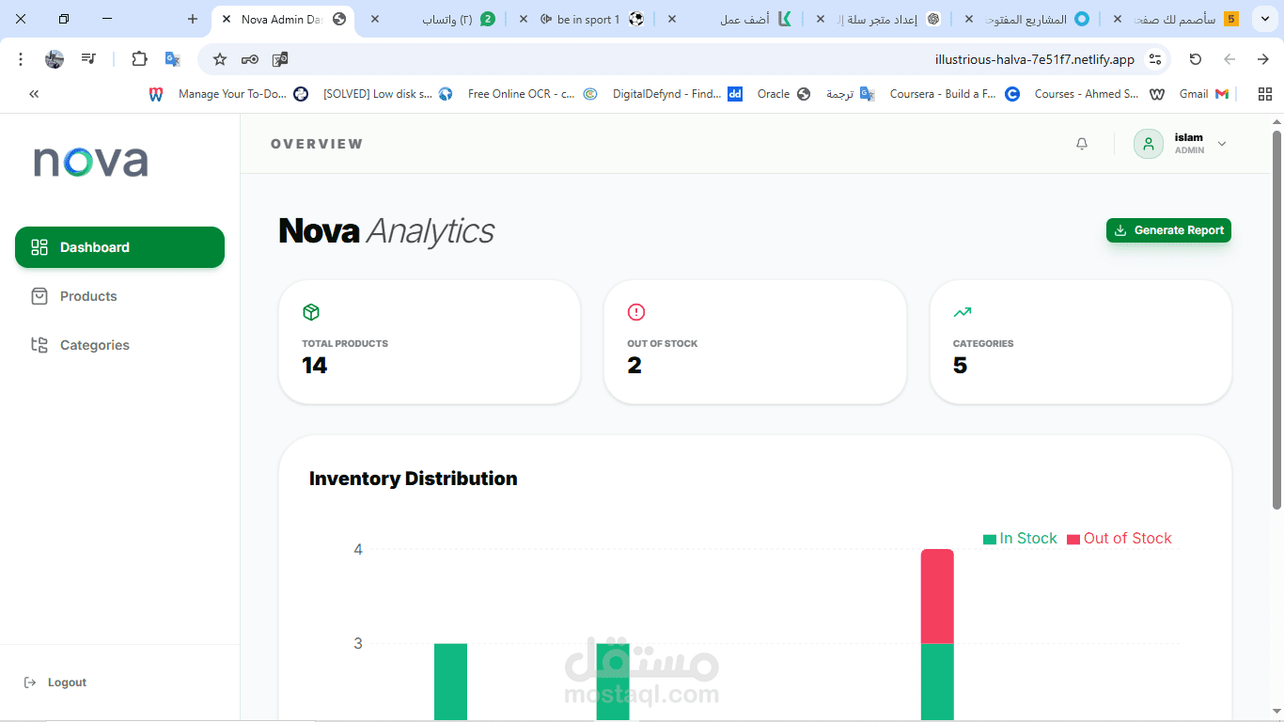Click the Generate Report button

pyautogui.click(x=1168, y=230)
